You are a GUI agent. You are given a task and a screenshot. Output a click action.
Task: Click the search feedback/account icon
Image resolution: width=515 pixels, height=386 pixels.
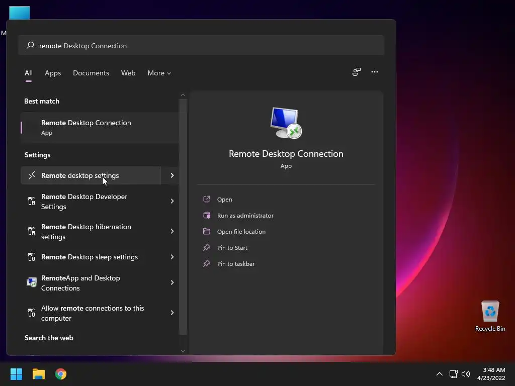click(357, 72)
